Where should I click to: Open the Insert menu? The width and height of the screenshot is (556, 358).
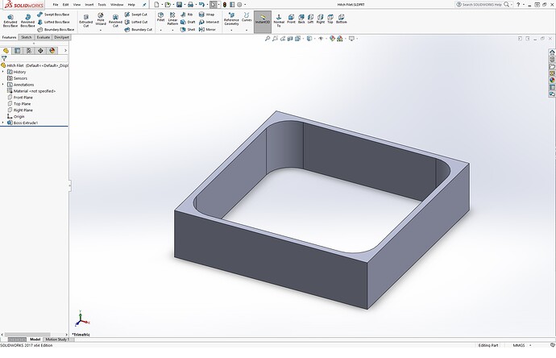pyautogui.click(x=89, y=5)
